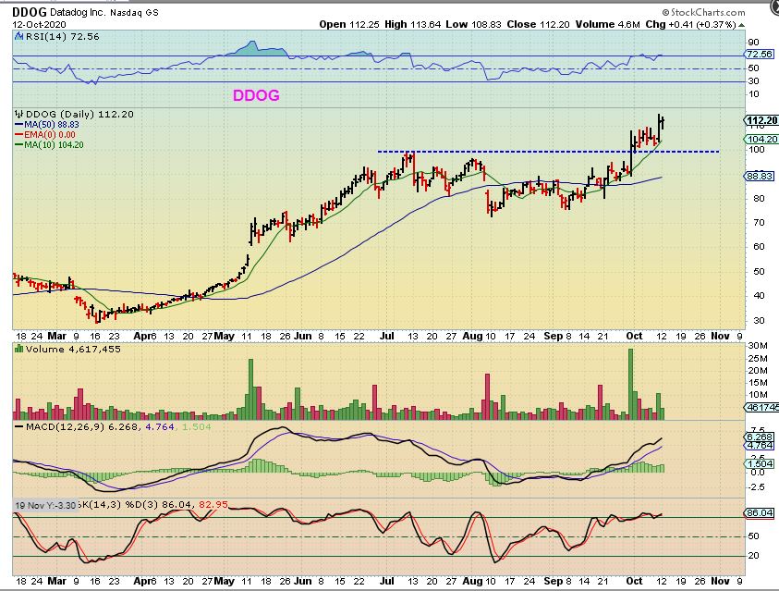
Task: Click the green bar icon beside Volume
Action: [x=18, y=351]
